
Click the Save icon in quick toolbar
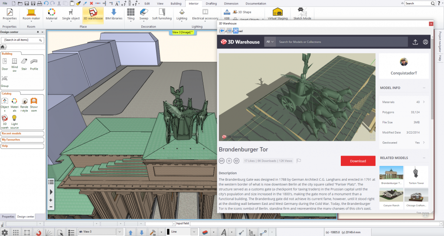coord(26,3)
